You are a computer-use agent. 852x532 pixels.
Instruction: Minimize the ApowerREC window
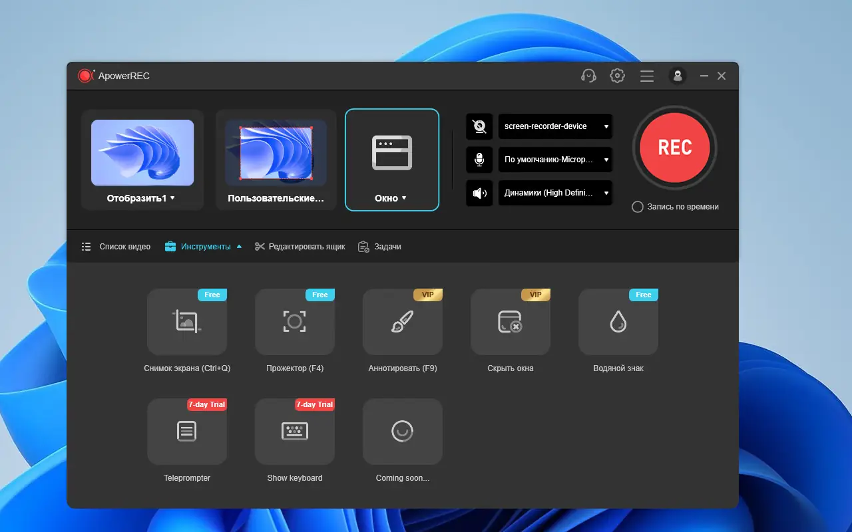pyautogui.click(x=704, y=76)
